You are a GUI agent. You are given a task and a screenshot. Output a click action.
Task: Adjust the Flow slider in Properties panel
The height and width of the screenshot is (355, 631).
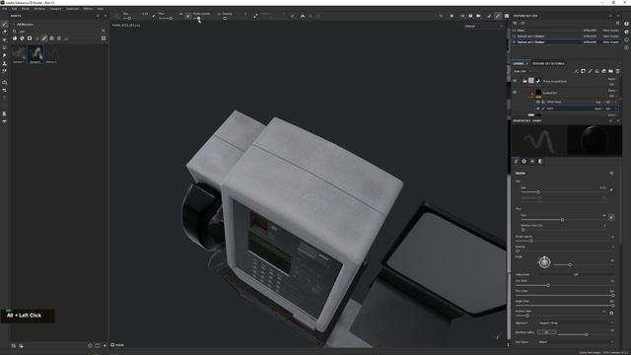(x=563, y=219)
